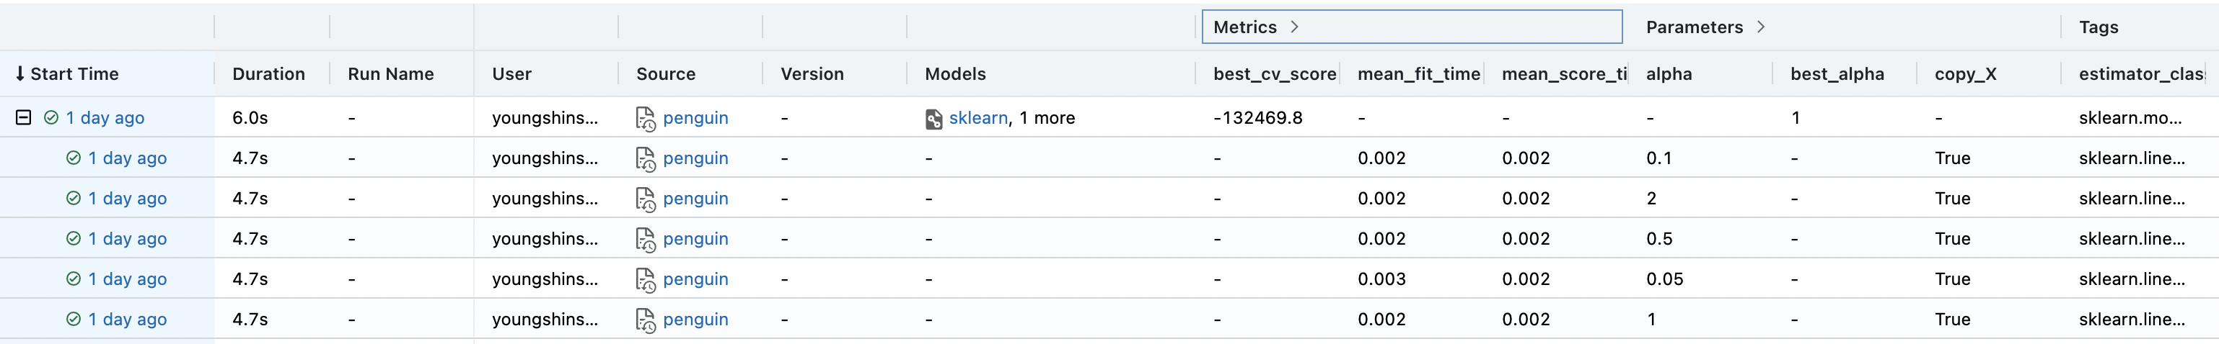Click the sklearn model icon in the Models column
2219x344 pixels.
933,119
